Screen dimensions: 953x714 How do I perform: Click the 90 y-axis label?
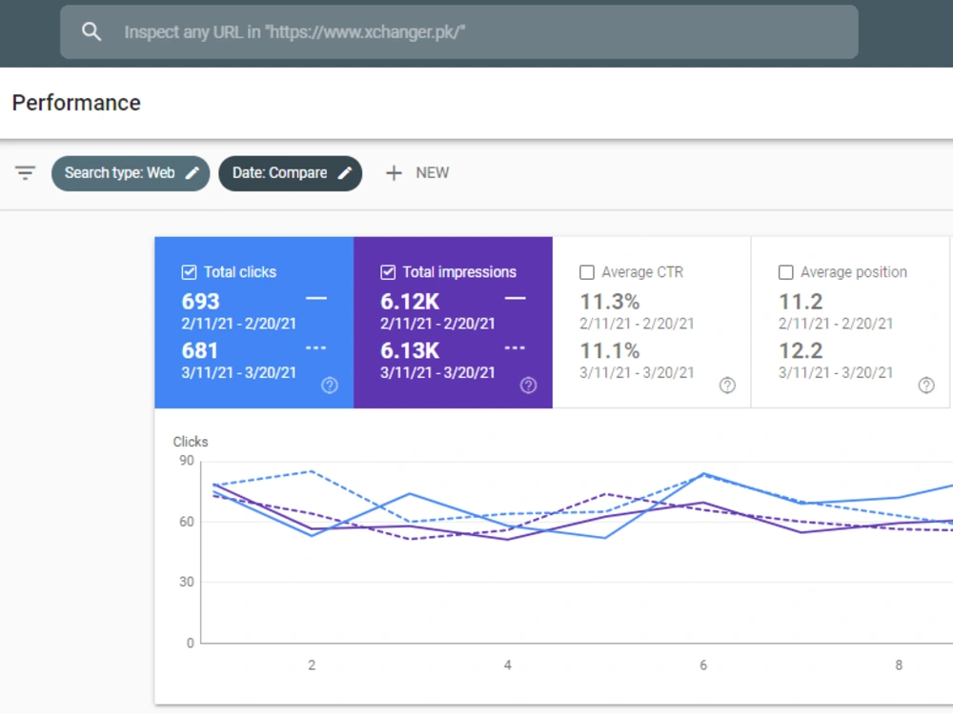187,460
